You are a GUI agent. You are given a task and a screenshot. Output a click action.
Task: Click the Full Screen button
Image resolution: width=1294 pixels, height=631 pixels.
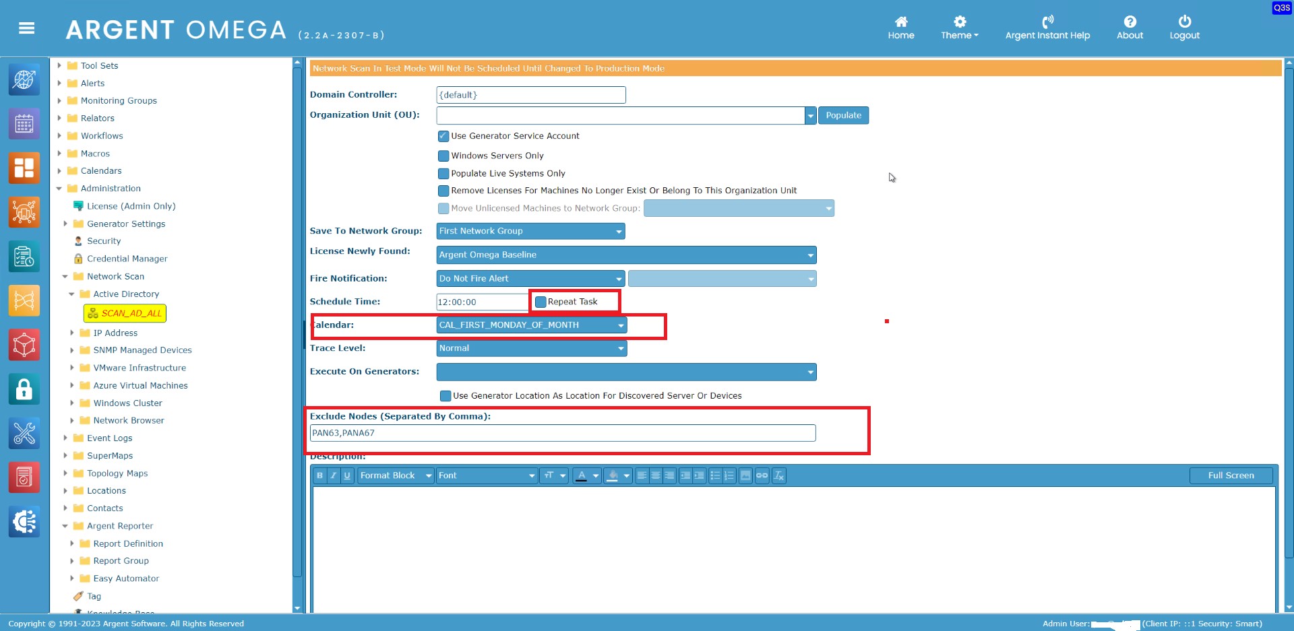(1230, 475)
